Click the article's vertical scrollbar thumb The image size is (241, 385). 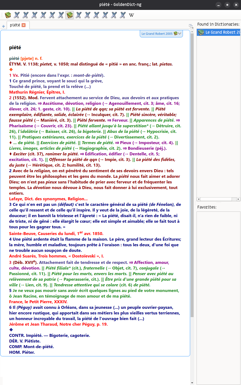point(192,175)
